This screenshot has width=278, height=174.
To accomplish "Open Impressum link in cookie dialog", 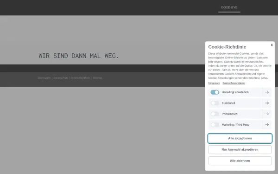I will (x=214, y=83).
